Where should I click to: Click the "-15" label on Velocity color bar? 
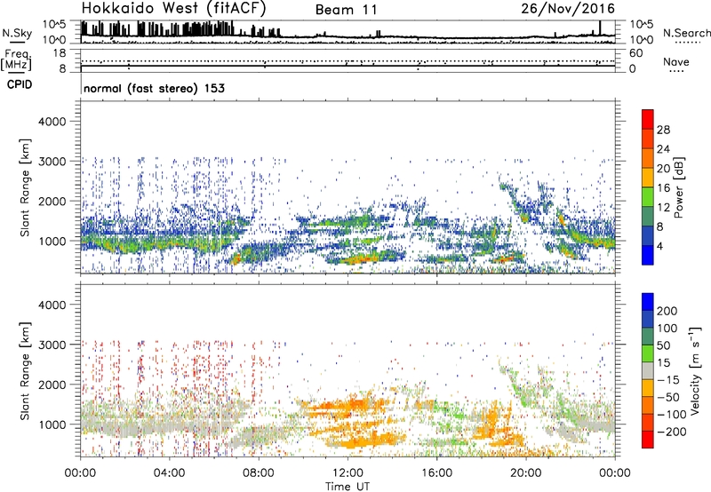click(x=668, y=380)
